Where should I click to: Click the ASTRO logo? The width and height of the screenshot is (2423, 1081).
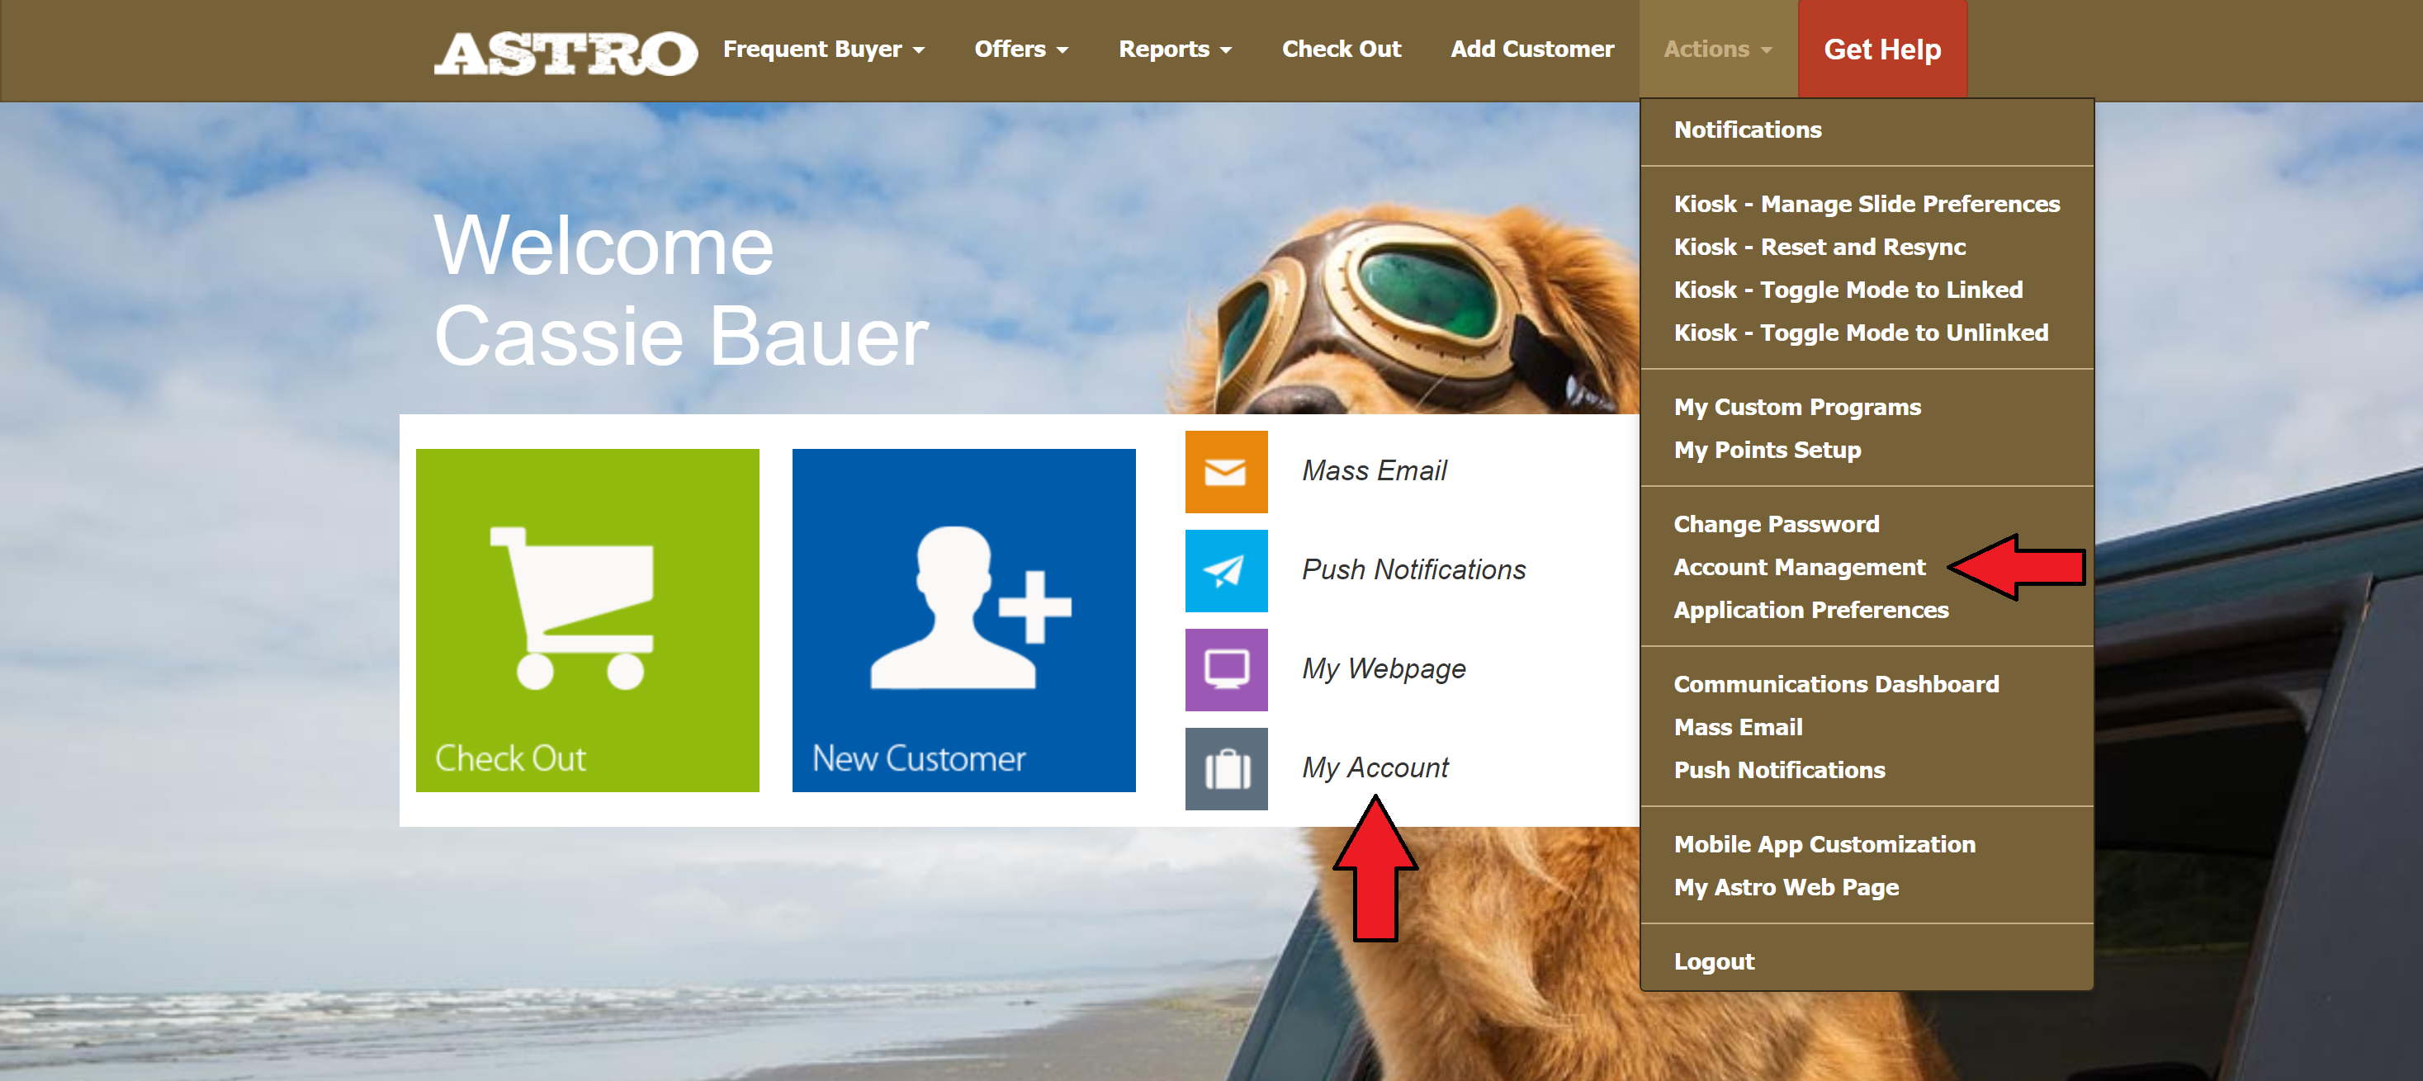566,53
